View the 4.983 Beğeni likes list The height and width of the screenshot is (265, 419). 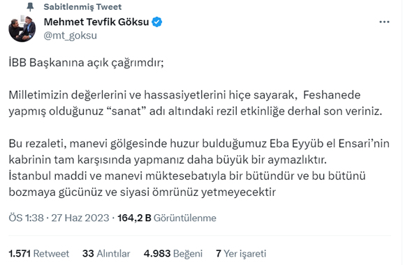pos(173,254)
